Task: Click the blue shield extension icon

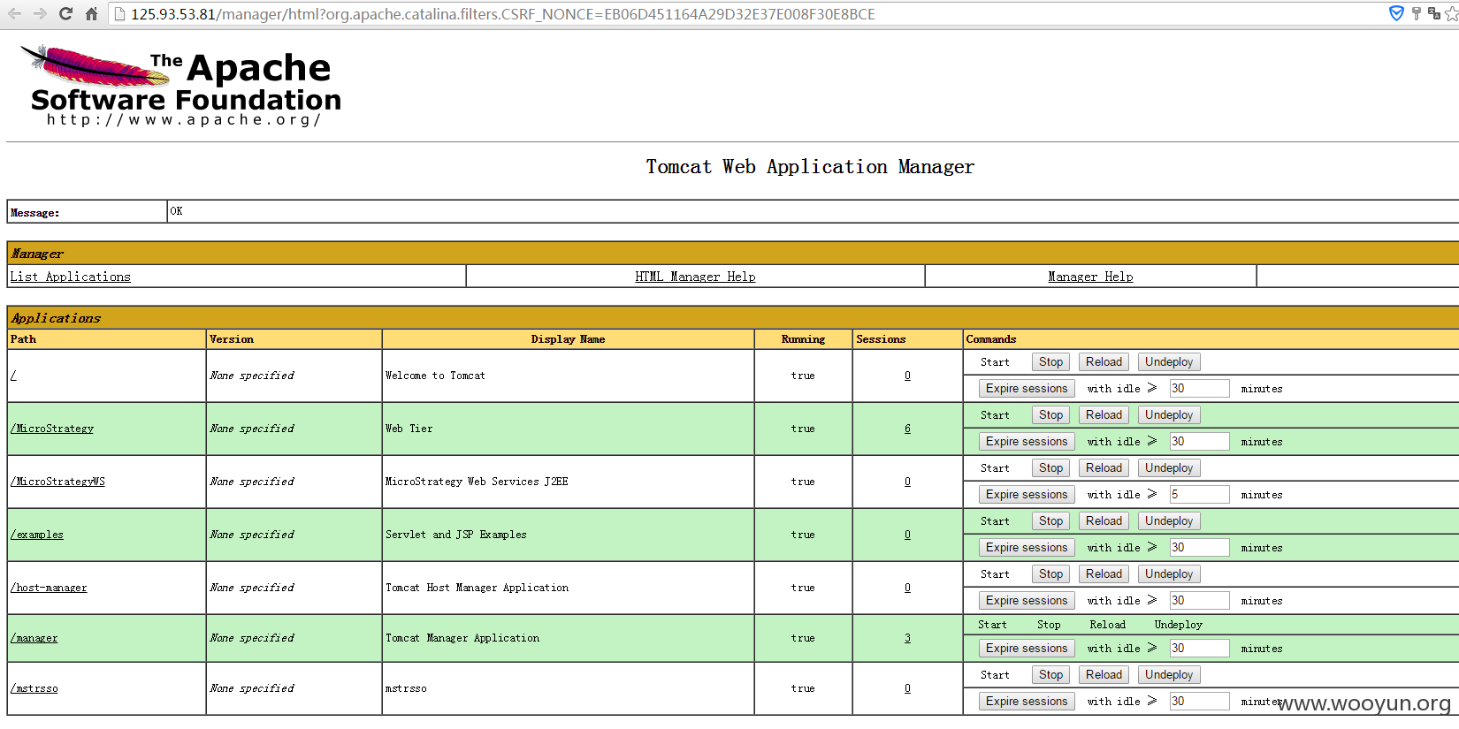Action: point(1396,13)
